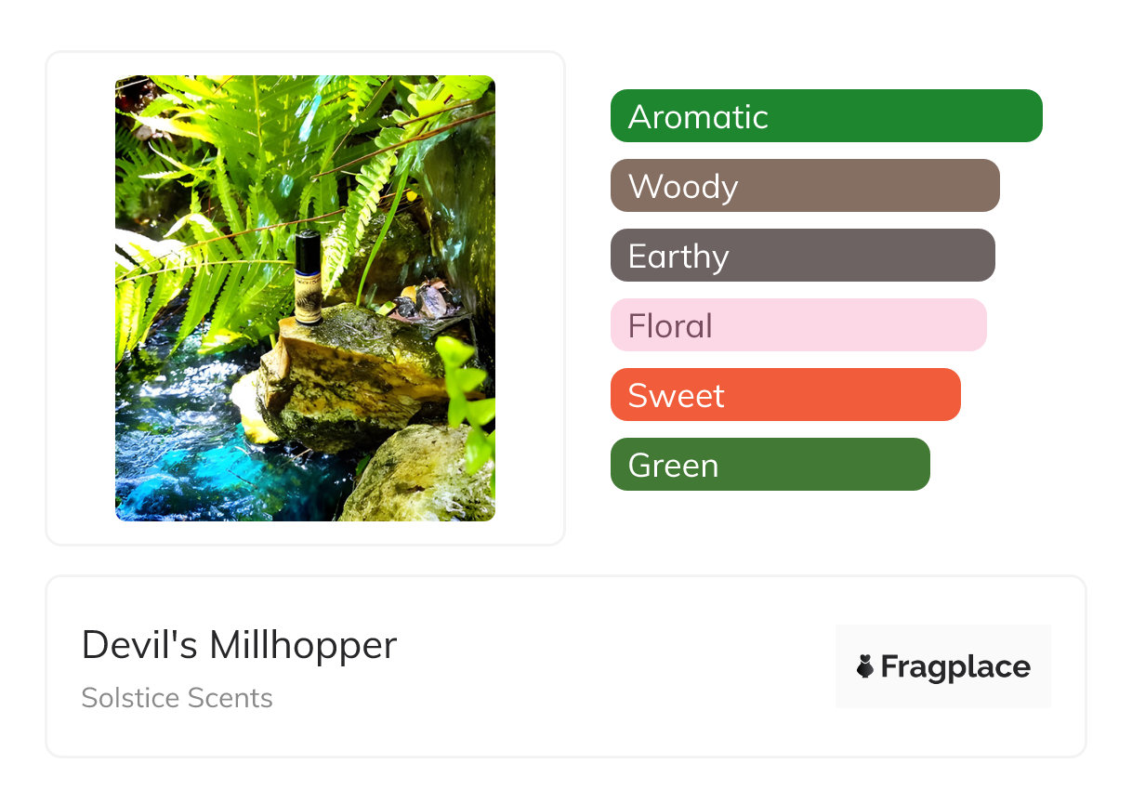
Task: Click the perfume bottle in the photo
Action: 308,277
